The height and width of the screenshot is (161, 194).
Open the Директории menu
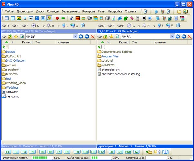25,11
